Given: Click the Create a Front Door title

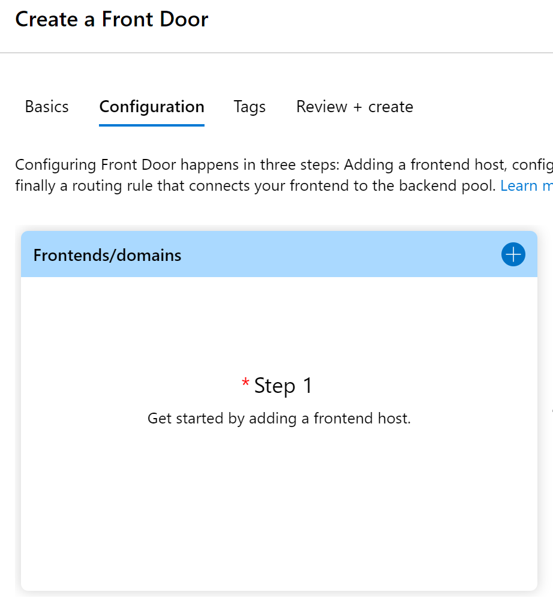Looking at the screenshot, I should tap(112, 19).
